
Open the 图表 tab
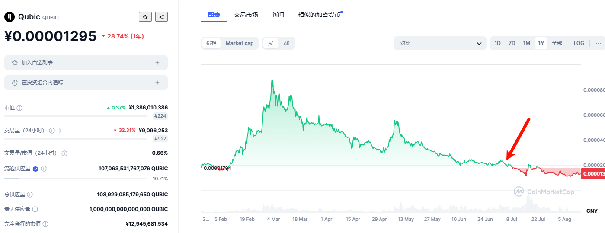click(214, 15)
